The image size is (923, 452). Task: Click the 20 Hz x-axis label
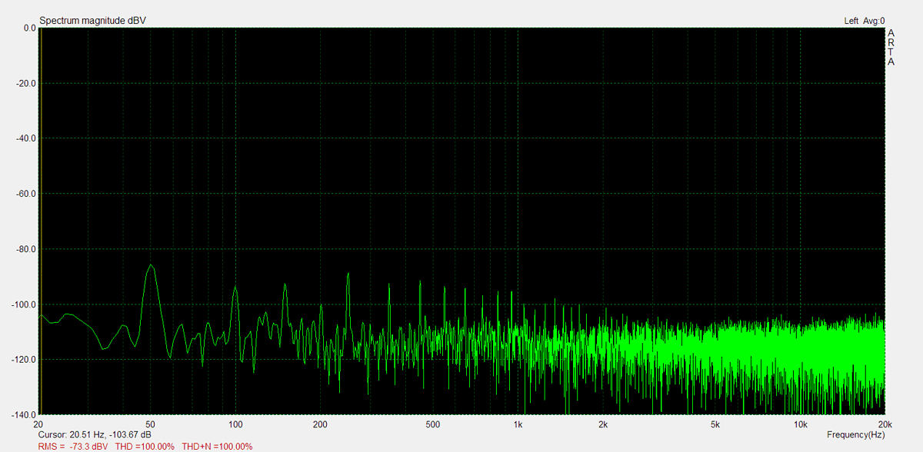[38, 424]
